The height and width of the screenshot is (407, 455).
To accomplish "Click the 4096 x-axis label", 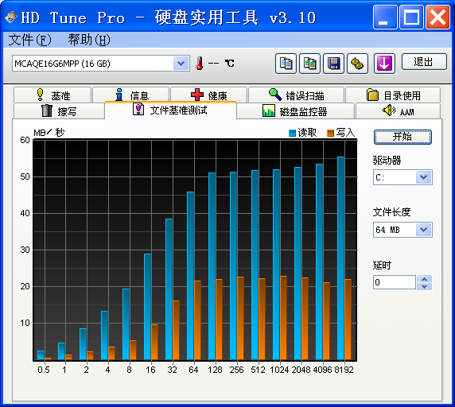I will pyautogui.click(x=322, y=370).
